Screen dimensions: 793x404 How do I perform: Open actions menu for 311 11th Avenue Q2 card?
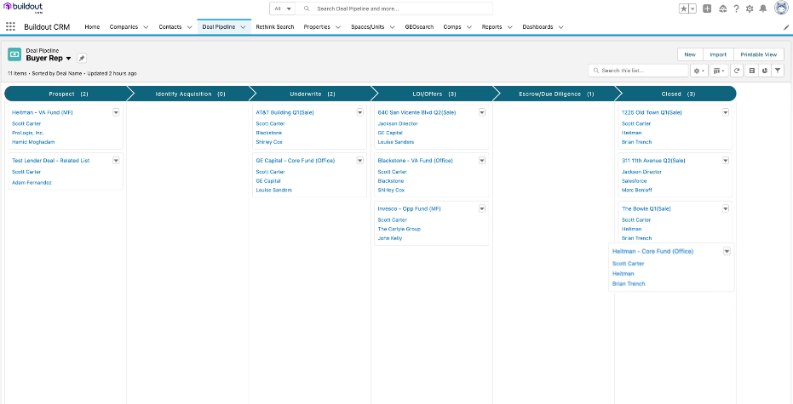[x=726, y=160]
